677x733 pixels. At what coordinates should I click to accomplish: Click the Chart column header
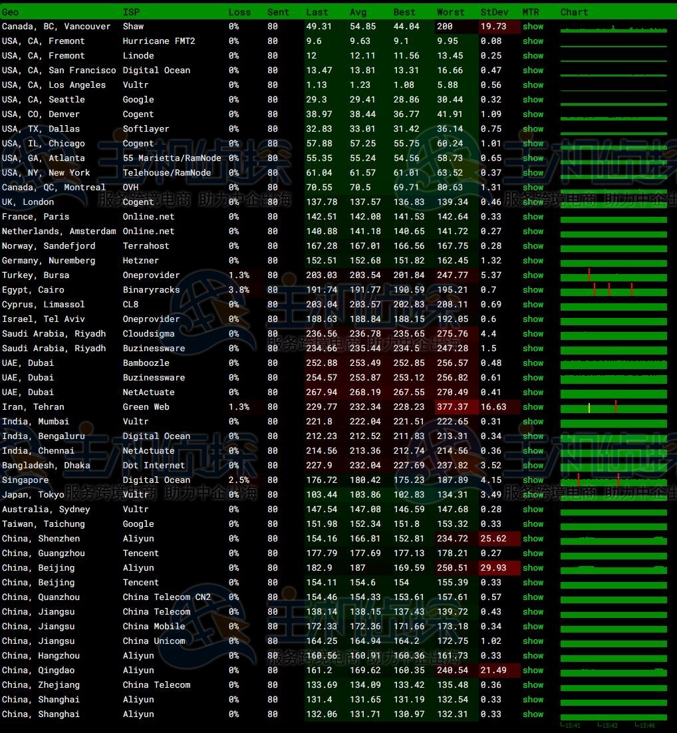pyautogui.click(x=574, y=12)
